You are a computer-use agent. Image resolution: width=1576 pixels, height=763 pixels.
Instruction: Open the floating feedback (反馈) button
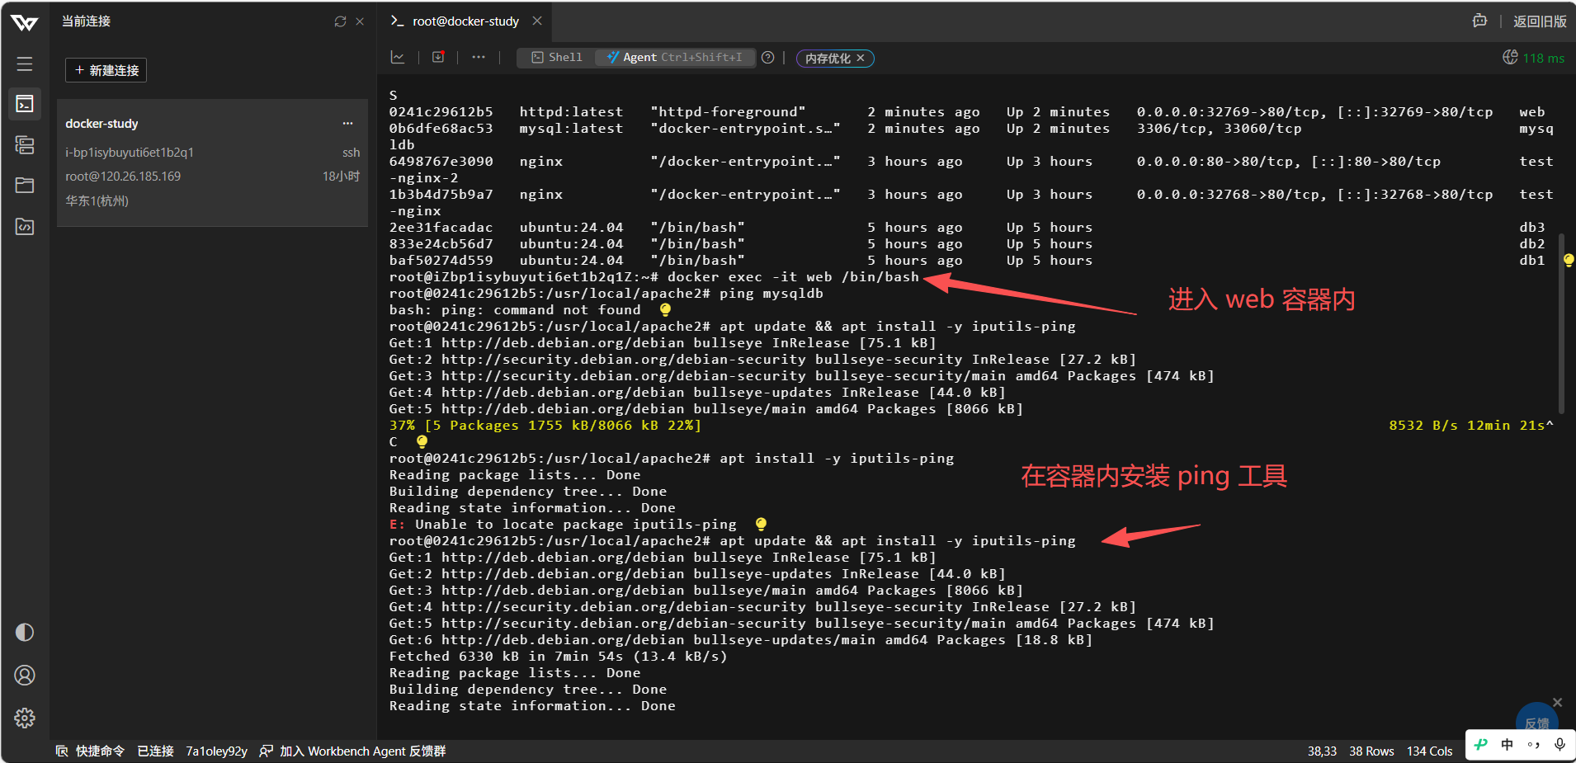point(1536,722)
